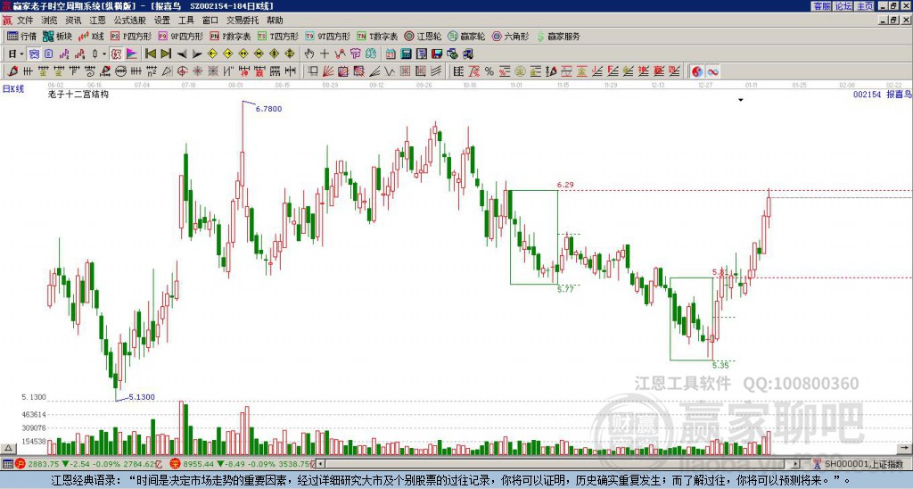The width and height of the screenshot is (913, 489).
Task: Select the fan lines drawing tool
Action: tap(328, 71)
